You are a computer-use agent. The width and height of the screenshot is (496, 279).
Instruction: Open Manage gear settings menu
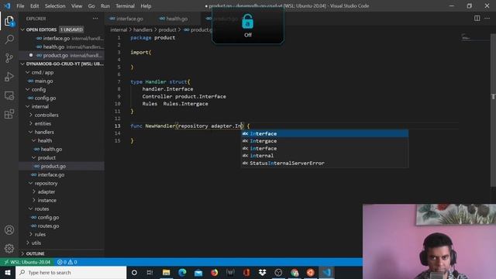click(x=9, y=249)
